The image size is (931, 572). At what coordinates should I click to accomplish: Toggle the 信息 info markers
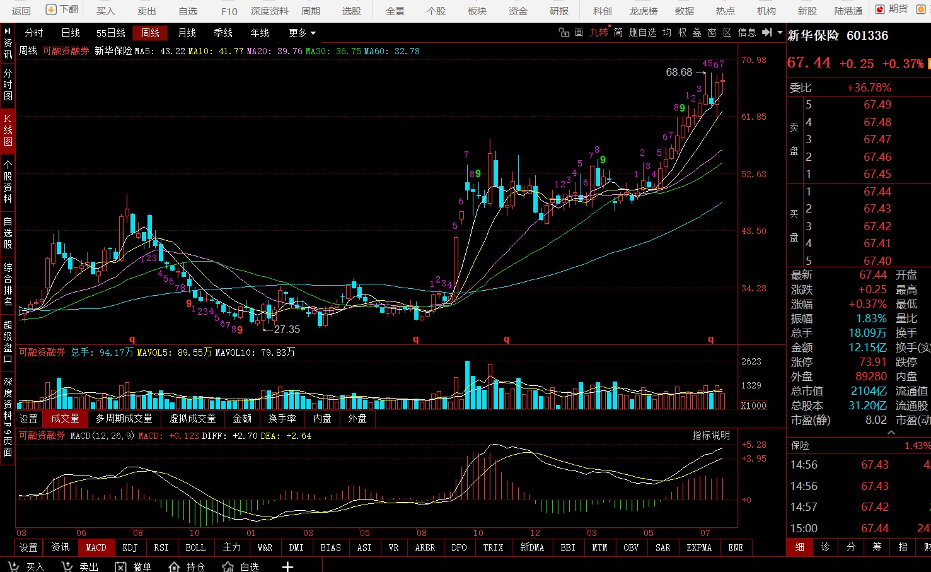pyautogui.click(x=747, y=33)
